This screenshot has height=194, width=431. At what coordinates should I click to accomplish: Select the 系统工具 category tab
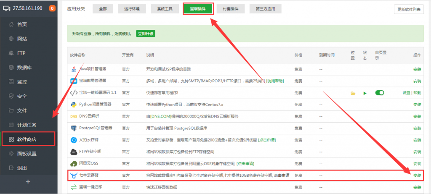pos(165,9)
